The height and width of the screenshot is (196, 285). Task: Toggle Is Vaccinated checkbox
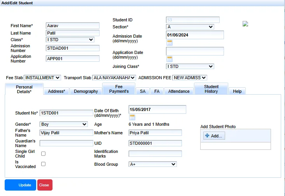coord(43,164)
